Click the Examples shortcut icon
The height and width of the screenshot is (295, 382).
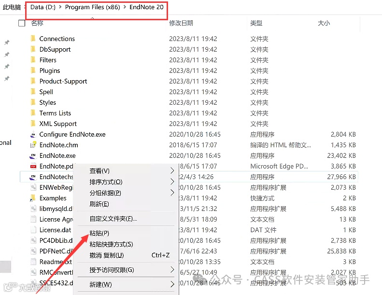33,198
